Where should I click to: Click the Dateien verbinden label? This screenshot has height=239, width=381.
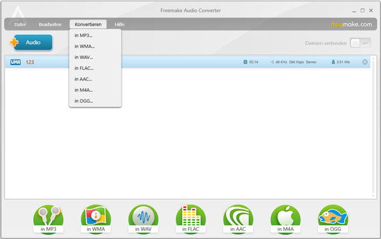[x=326, y=43]
